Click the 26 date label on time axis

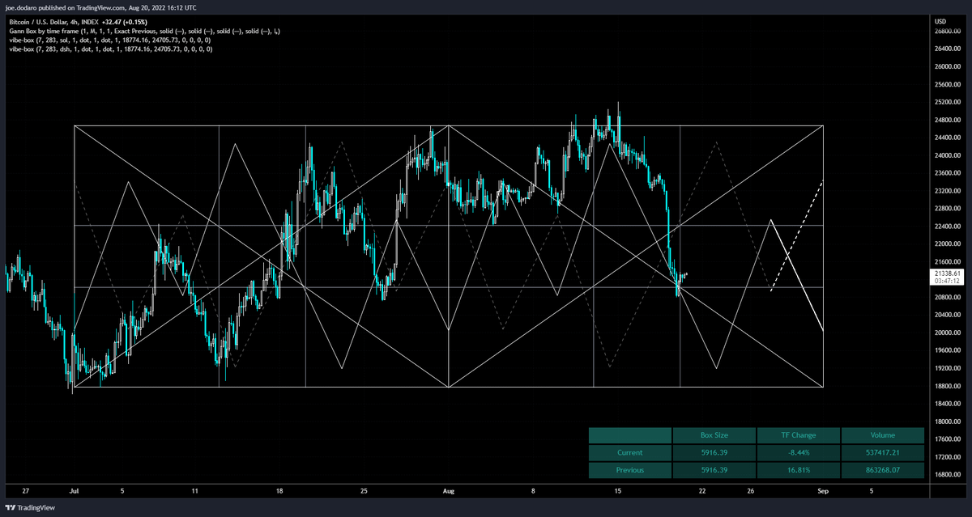click(751, 490)
